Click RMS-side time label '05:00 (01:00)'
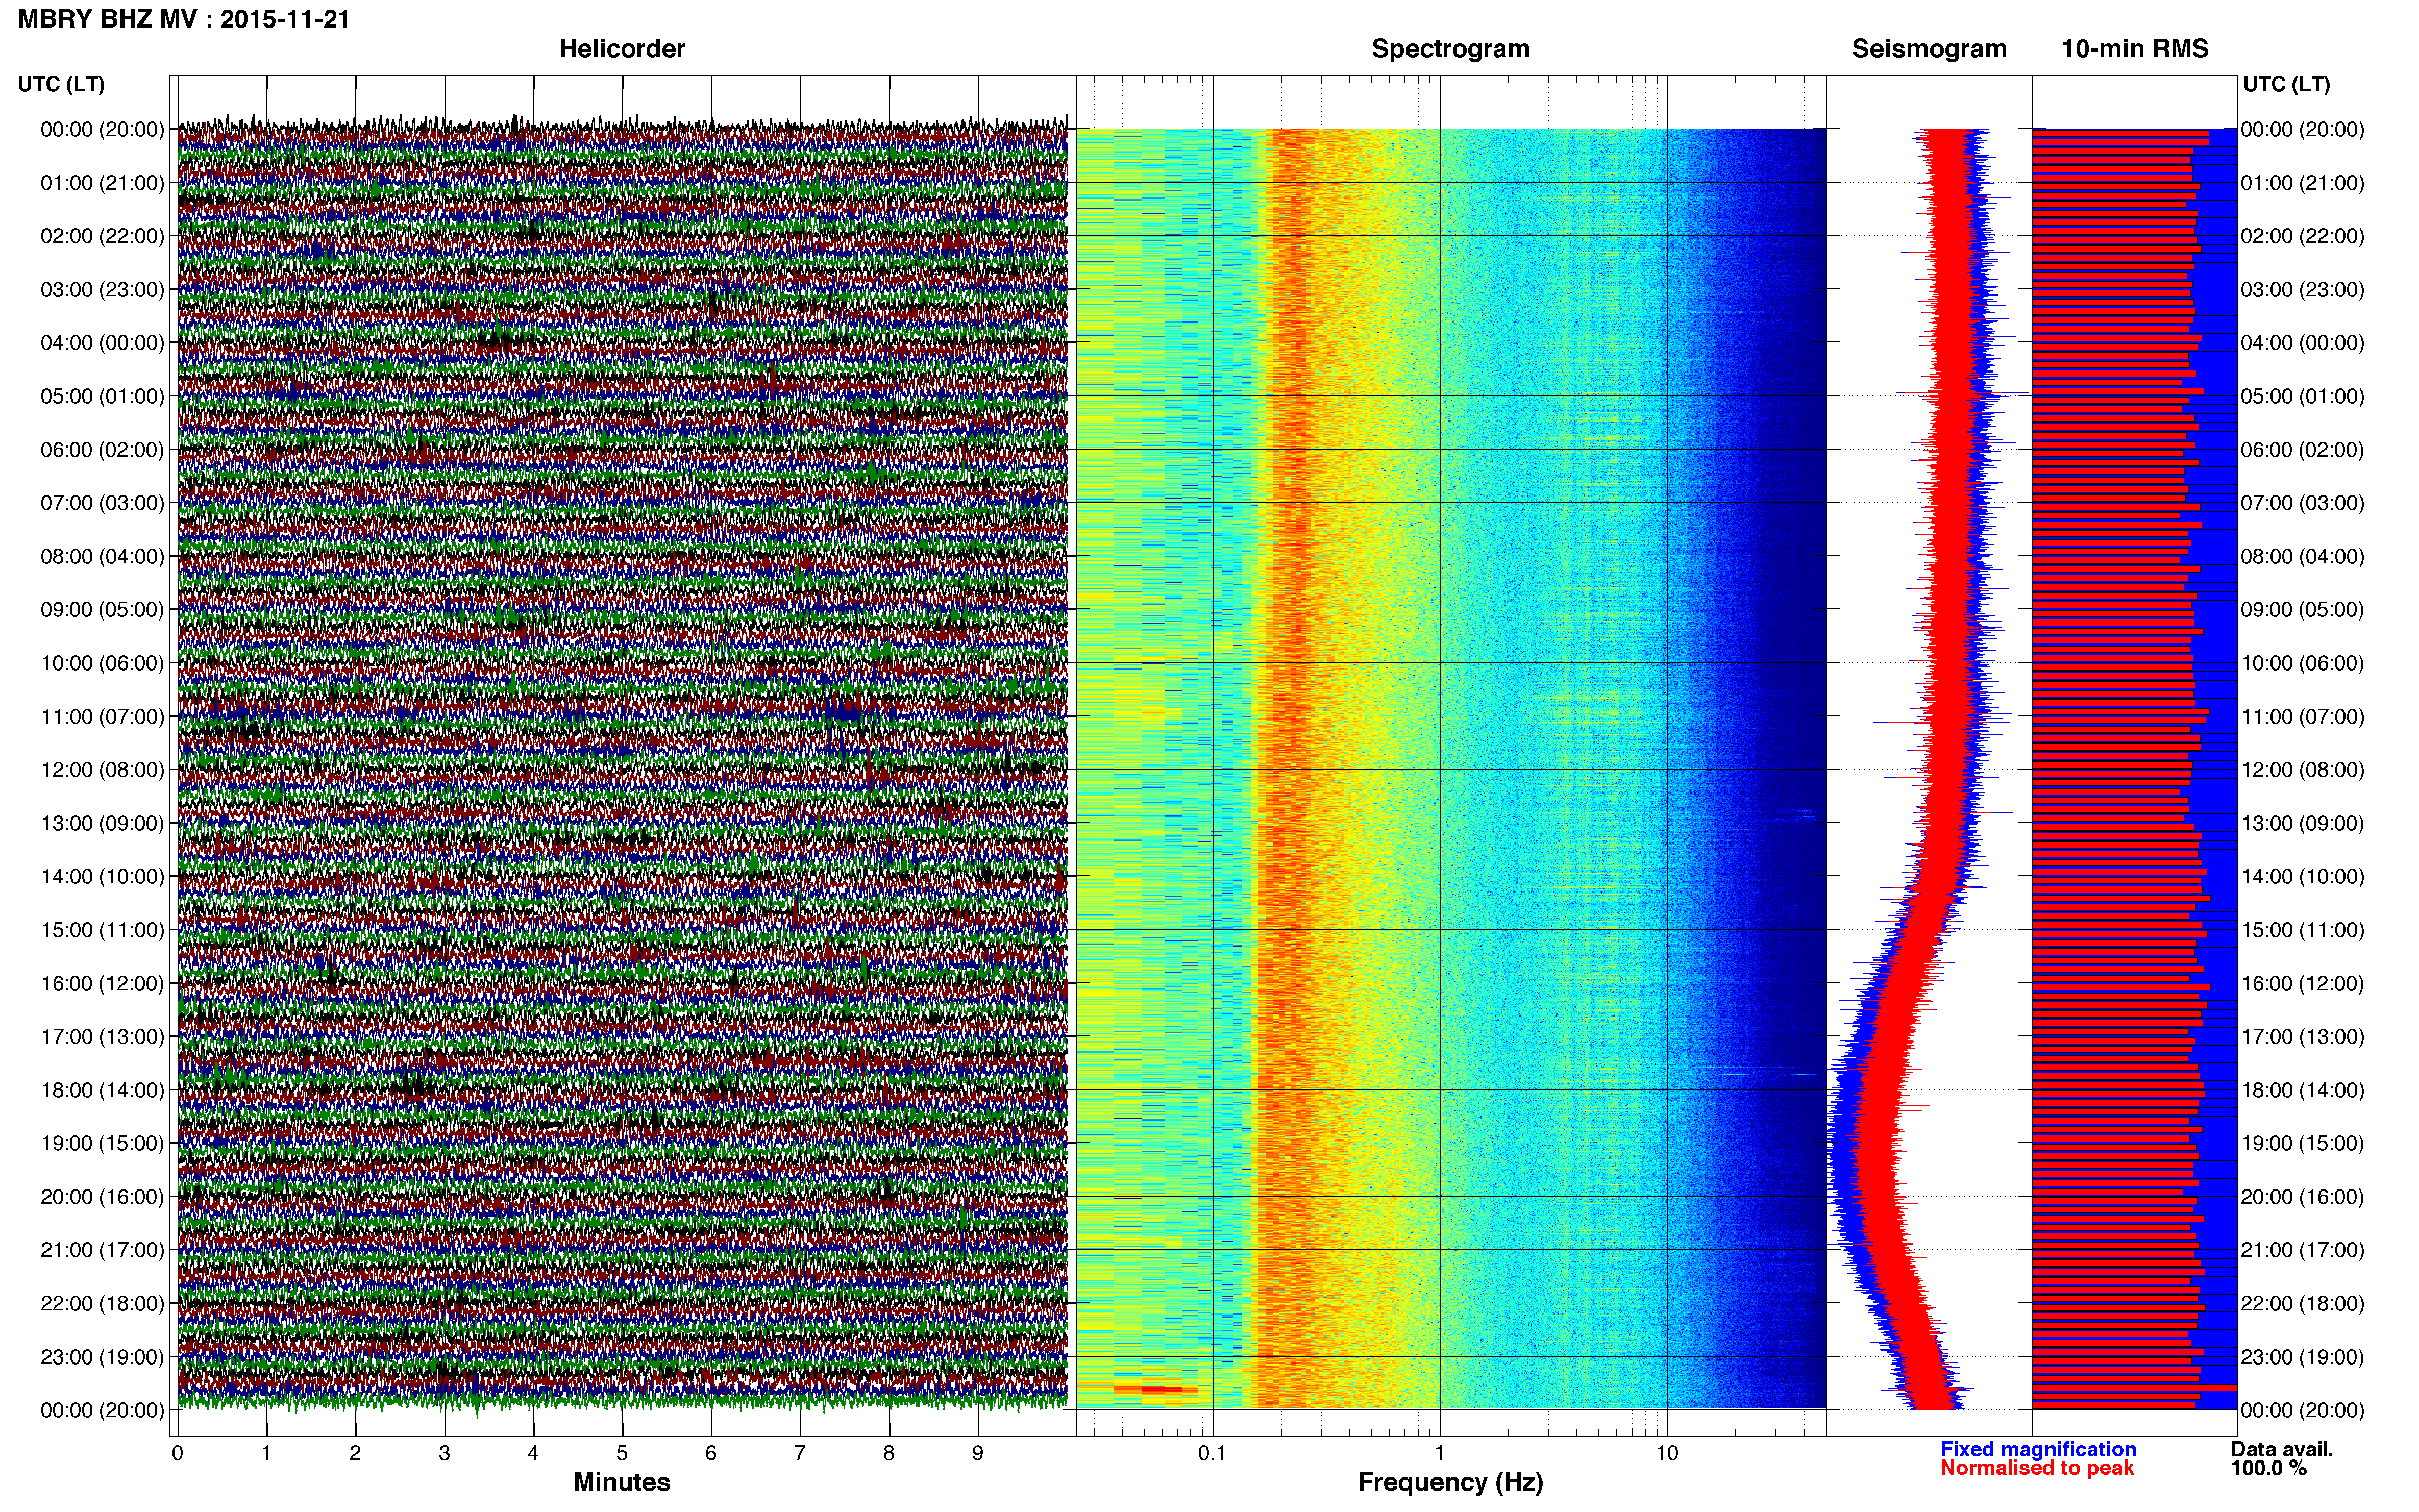Image resolution: width=2419 pixels, height=1512 pixels. click(x=2303, y=396)
